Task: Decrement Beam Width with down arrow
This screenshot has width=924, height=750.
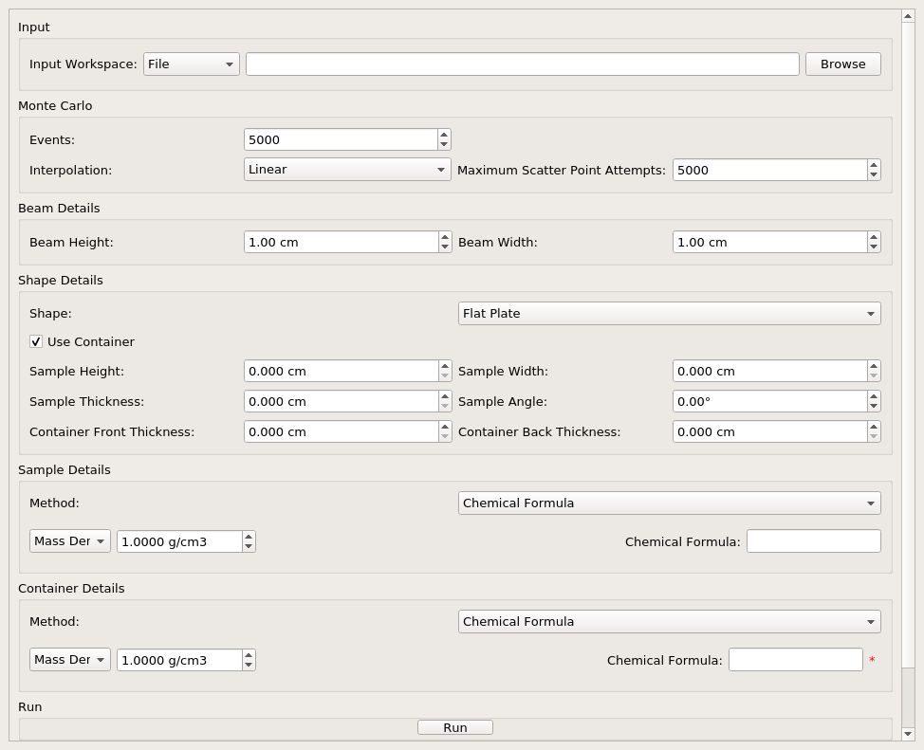Action: [874, 247]
